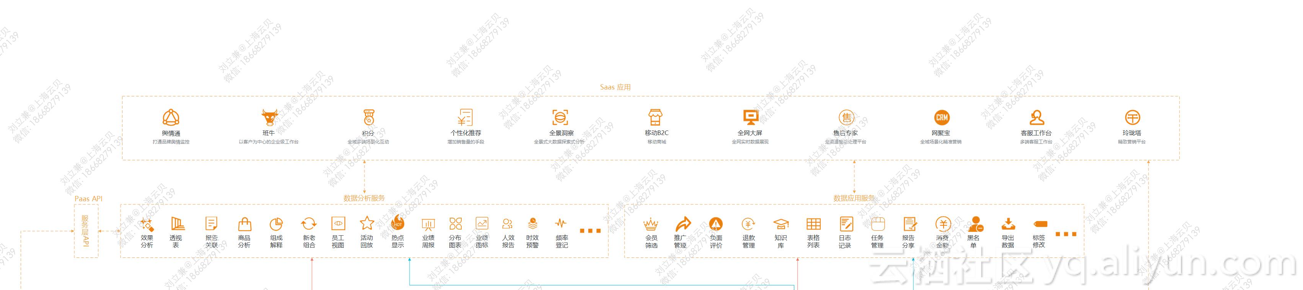Click the '打通品牌舆情监控' caption
The image size is (1303, 290).
tap(171, 142)
